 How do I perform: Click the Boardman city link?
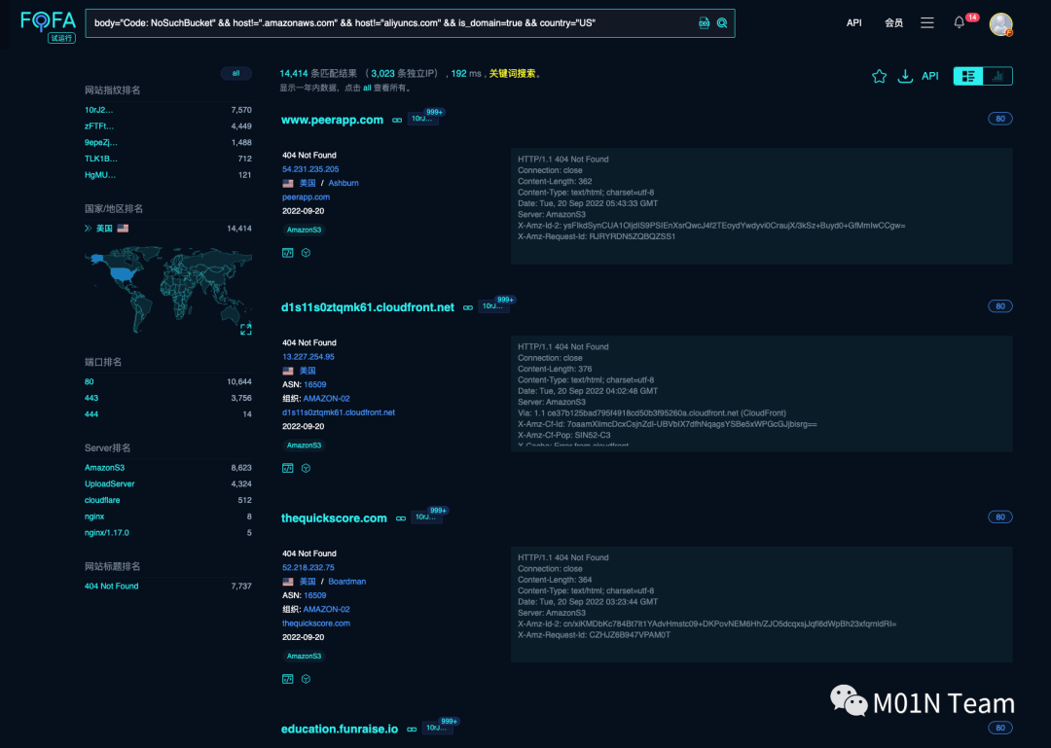click(346, 582)
